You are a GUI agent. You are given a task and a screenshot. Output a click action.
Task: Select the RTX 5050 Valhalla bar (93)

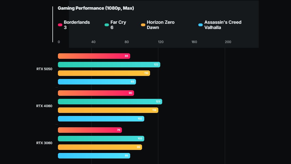click(97, 82)
